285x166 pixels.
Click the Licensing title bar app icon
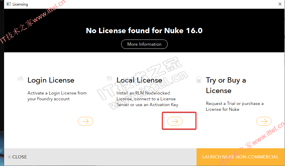tap(8, 4)
